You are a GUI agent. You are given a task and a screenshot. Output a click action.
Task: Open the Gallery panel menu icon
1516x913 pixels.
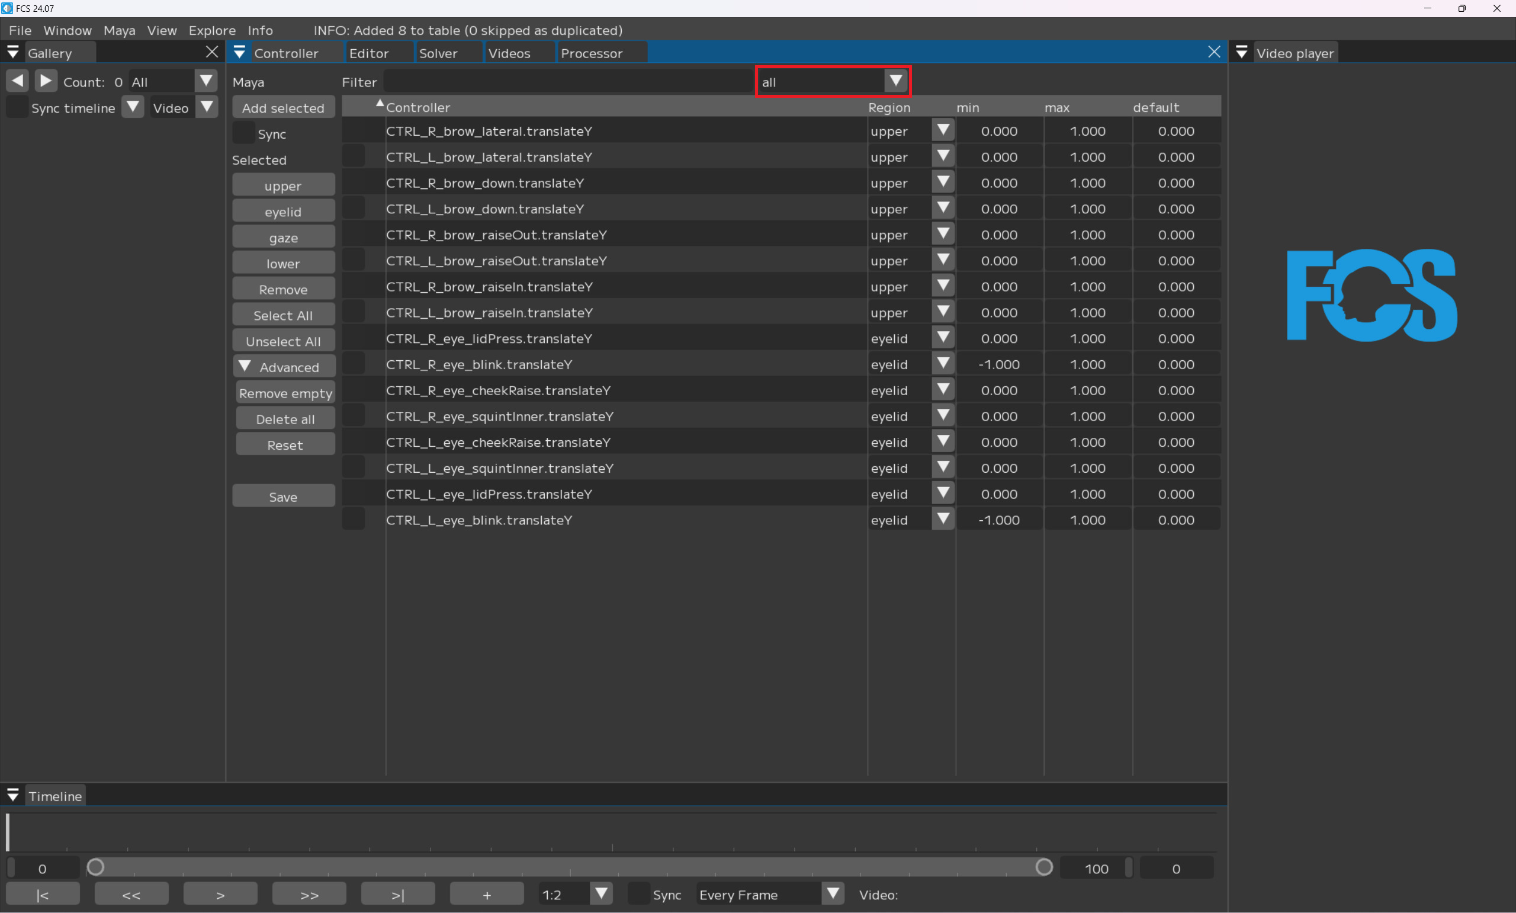(x=13, y=53)
